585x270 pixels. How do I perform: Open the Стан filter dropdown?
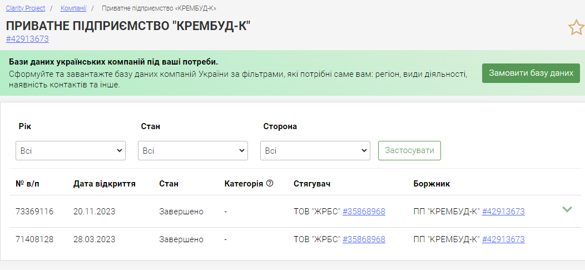point(192,150)
